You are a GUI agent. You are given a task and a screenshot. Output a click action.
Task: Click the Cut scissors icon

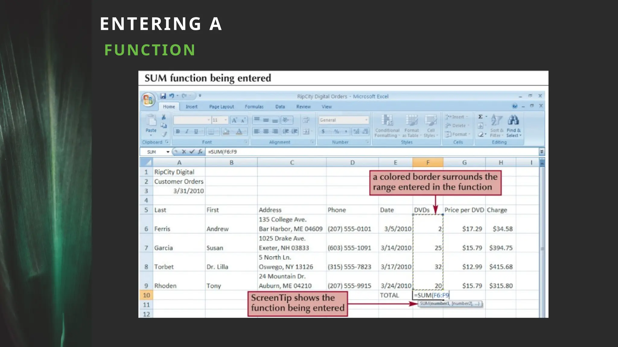[x=164, y=117]
